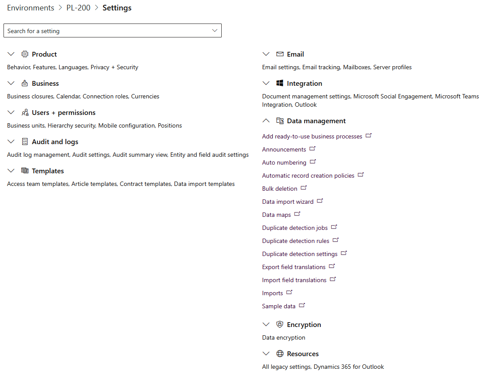The width and height of the screenshot is (484, 374).
Task: Click external-link icon beside Duplicate detection jobs
Action: tap(334, 227)
